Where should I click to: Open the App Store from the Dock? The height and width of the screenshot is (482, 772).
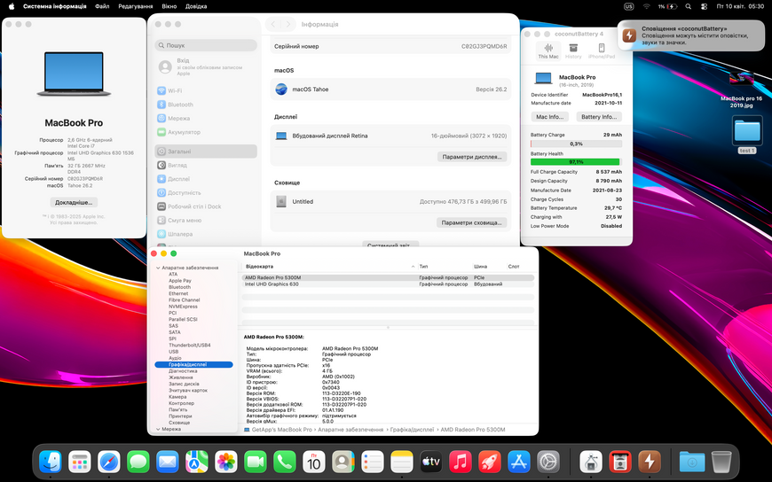[519, 462]
